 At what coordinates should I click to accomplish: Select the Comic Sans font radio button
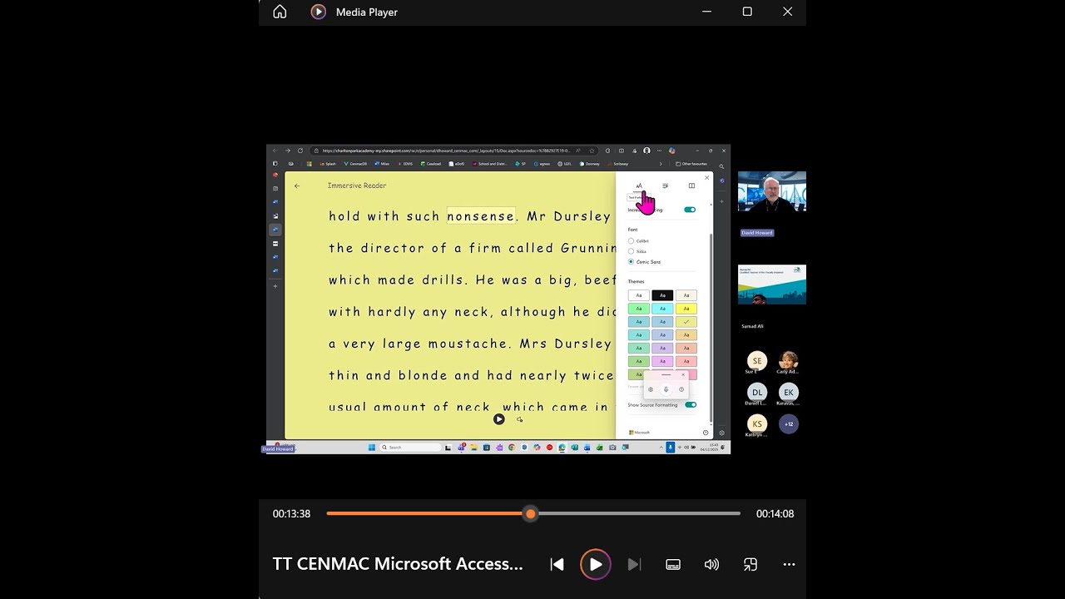coord(631,261)
